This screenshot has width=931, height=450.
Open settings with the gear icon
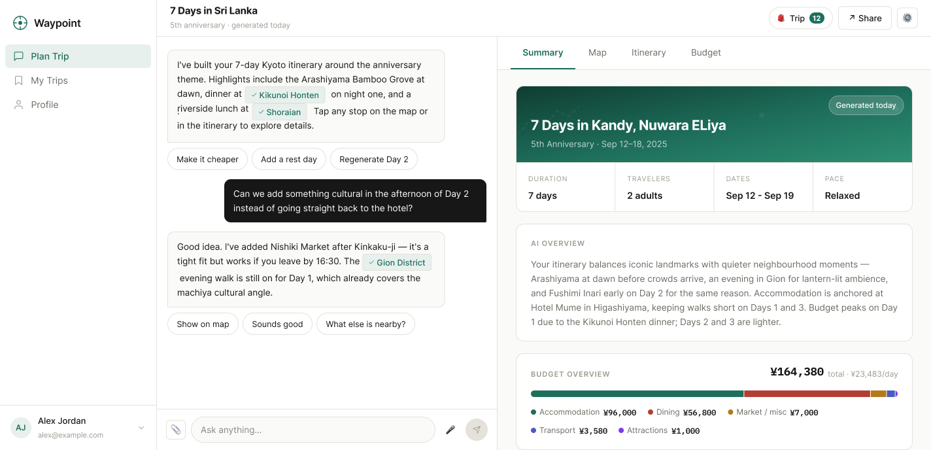tap(907, 18)
